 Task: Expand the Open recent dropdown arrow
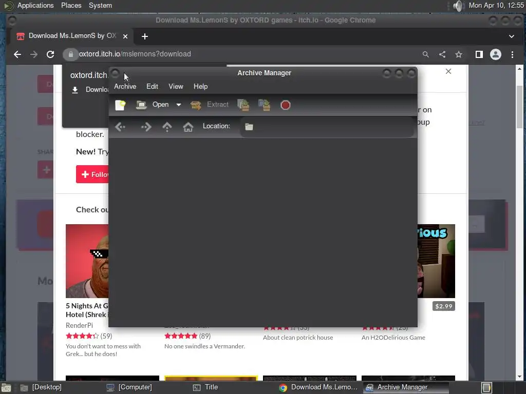179,105
